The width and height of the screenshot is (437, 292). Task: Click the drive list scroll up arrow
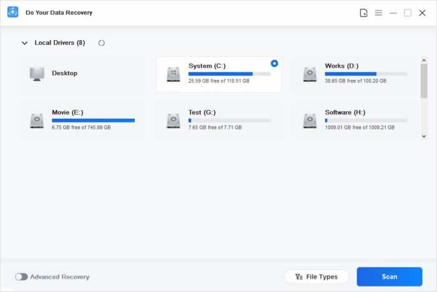[x=424, y=60]
